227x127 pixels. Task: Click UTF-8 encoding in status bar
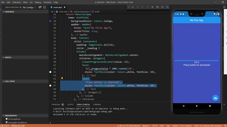coord(155,126)
